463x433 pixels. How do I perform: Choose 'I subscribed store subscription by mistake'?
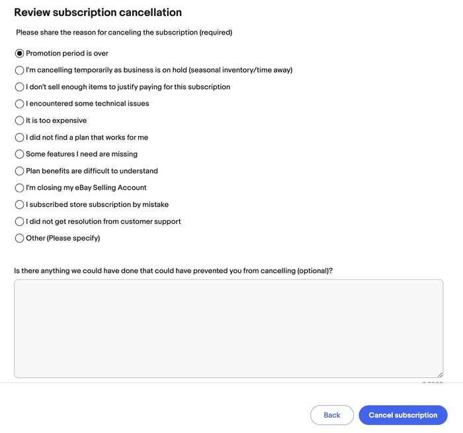coord(20,205)
